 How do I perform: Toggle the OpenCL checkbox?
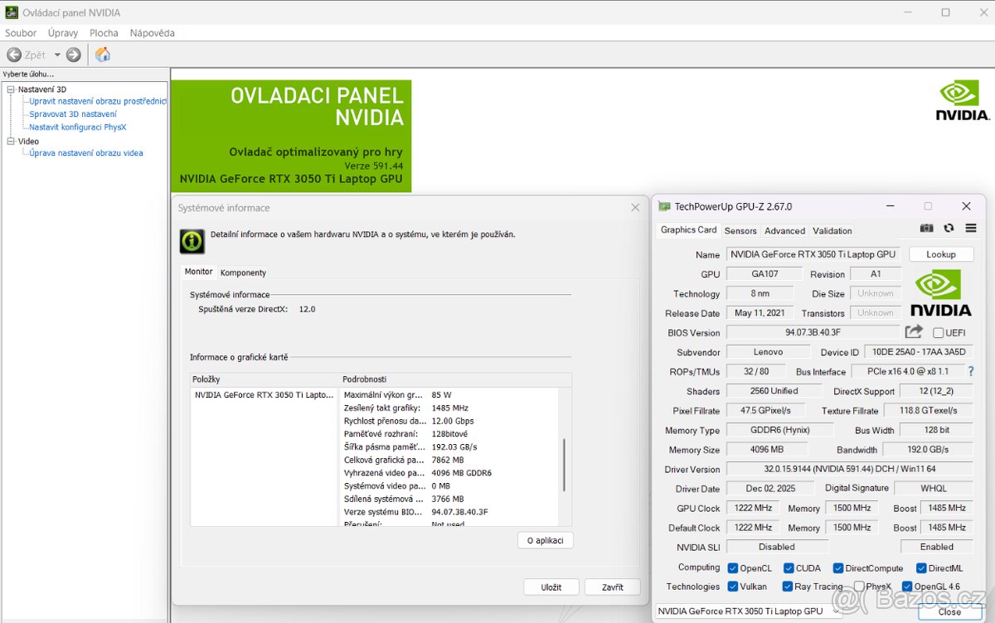[733, 568]
